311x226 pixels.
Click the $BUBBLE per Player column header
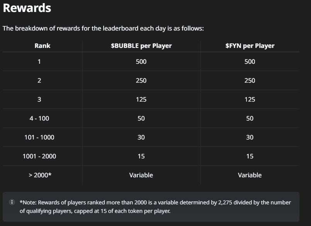tap(141, 46)
